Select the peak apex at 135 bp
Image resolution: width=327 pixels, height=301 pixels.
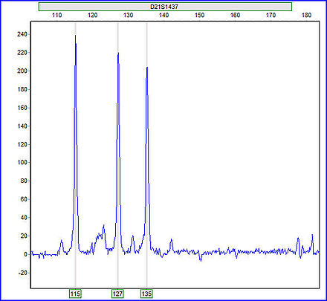pos(147,68)
